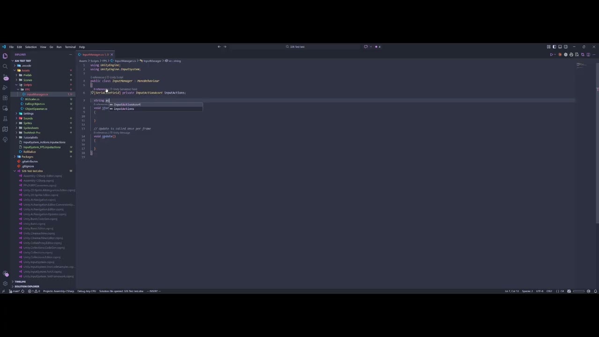
Task: Go back with the left arrow
Action: coord(219,47)
